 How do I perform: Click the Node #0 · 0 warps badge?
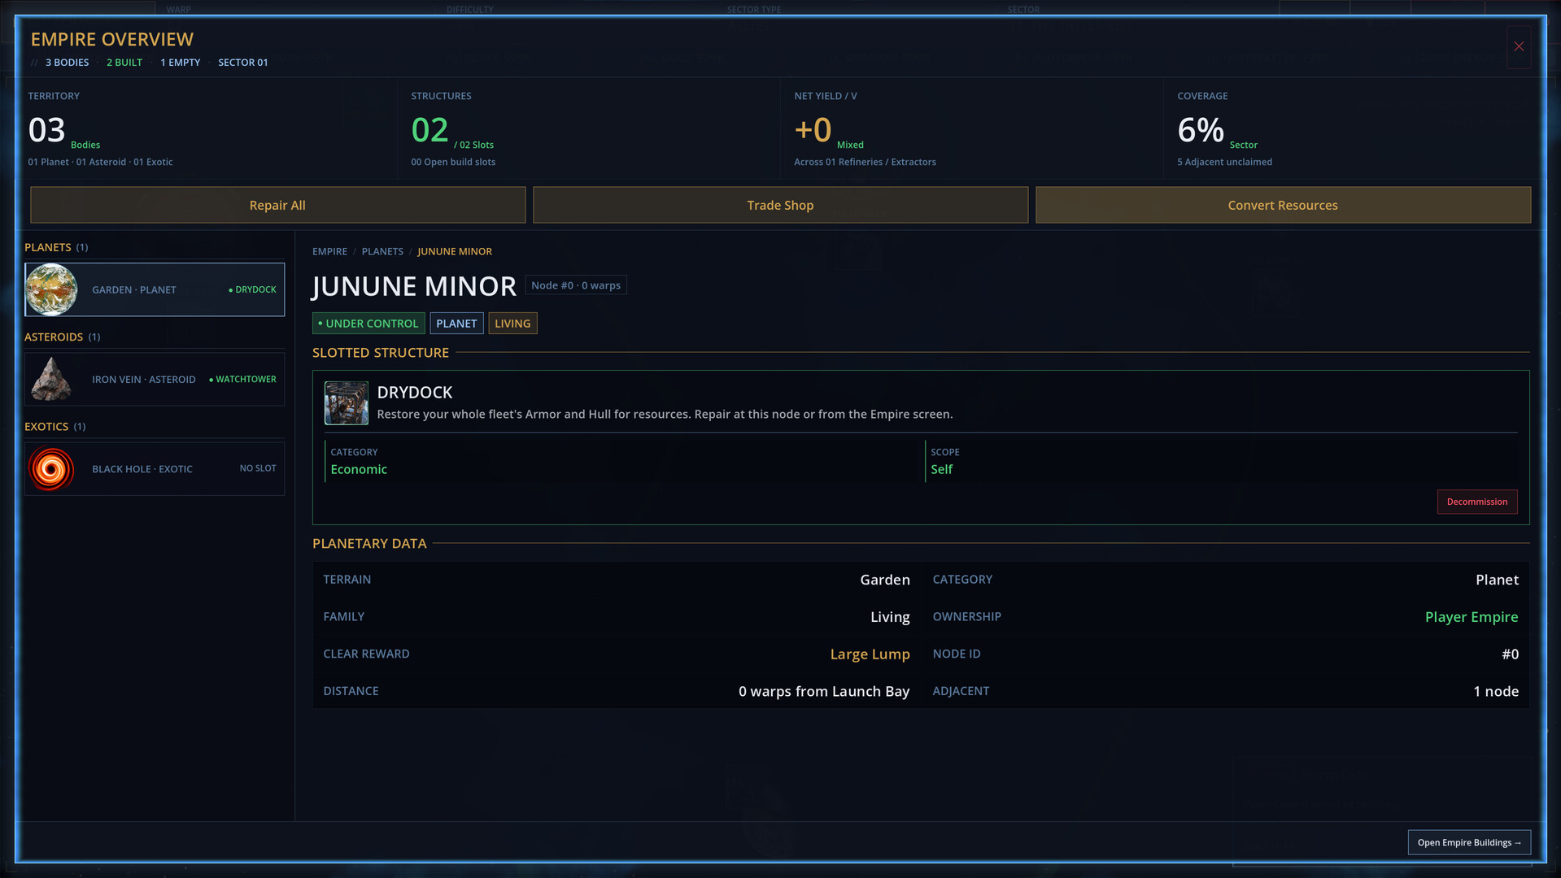tap(576, 285)
